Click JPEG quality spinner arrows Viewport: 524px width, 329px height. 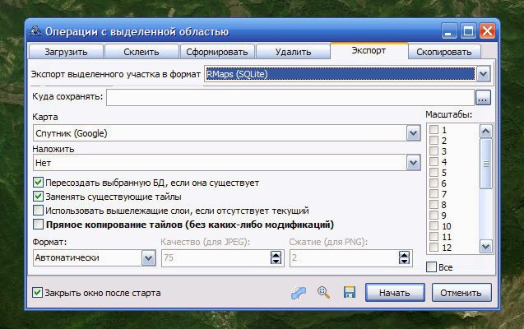coord(276,258)
